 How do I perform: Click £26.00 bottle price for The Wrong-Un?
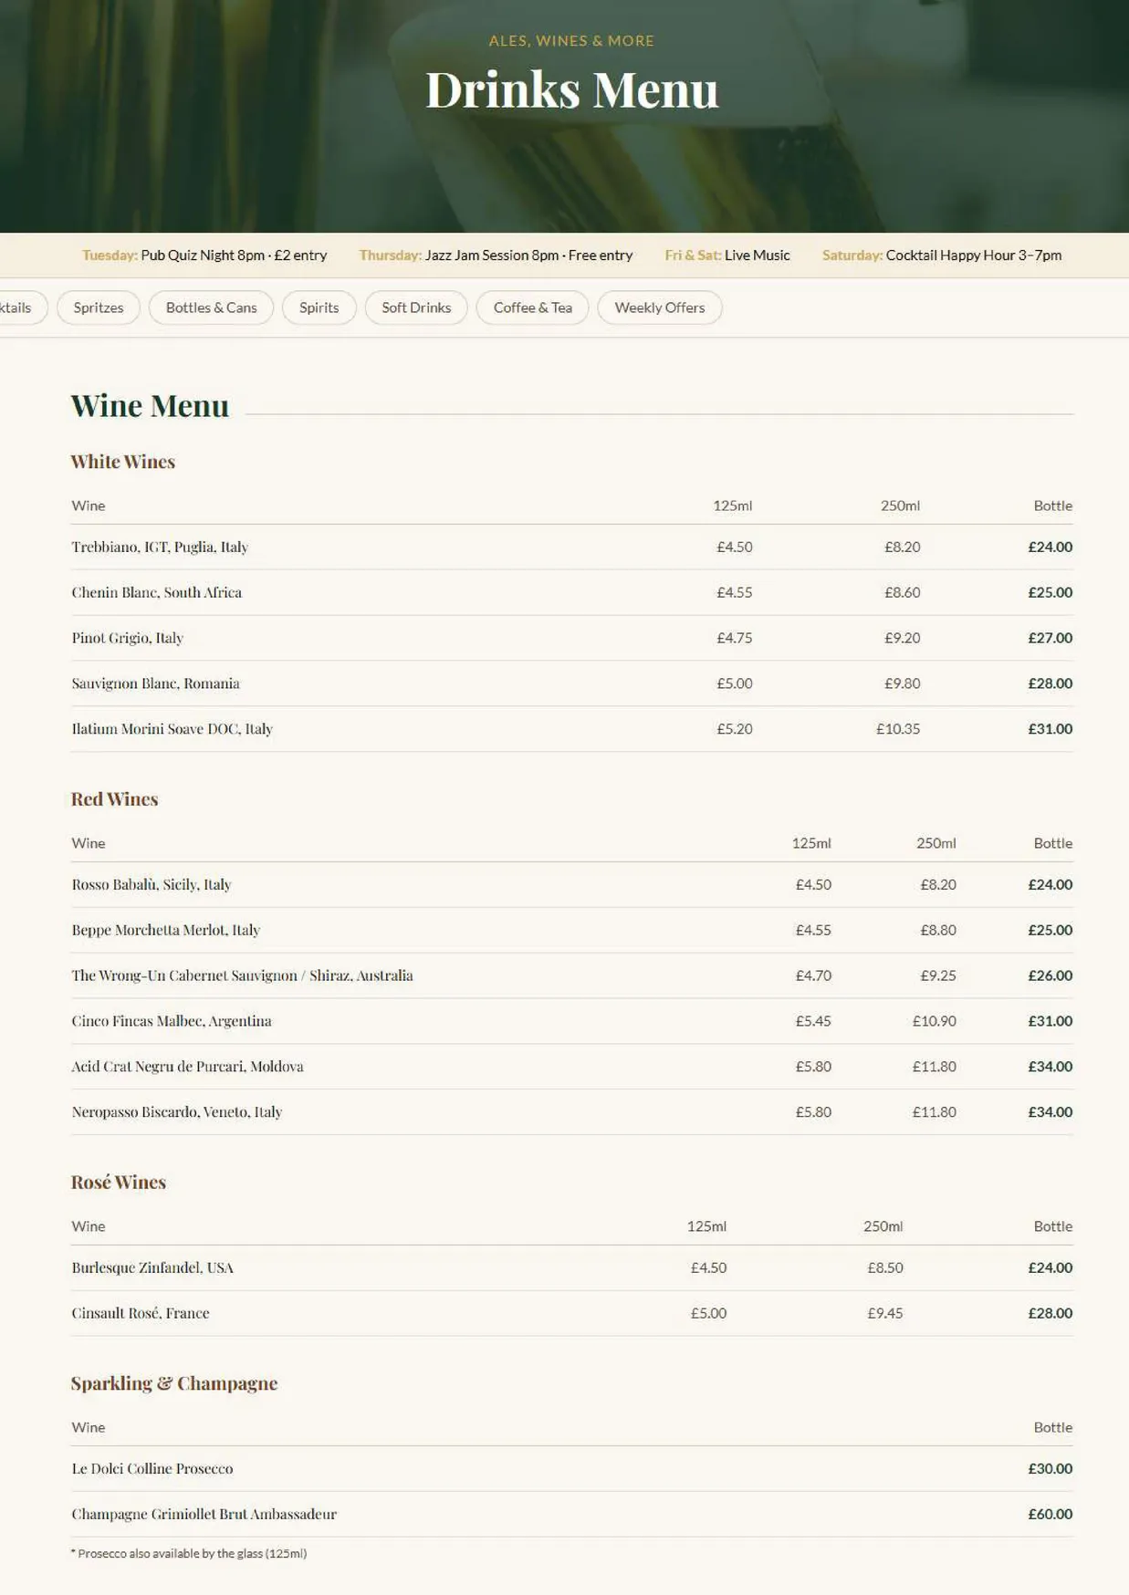tap(1050, 975)
